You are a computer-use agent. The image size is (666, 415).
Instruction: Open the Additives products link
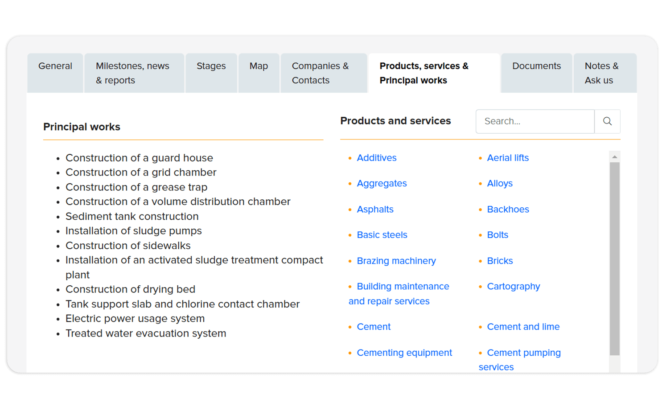(376, 158)
